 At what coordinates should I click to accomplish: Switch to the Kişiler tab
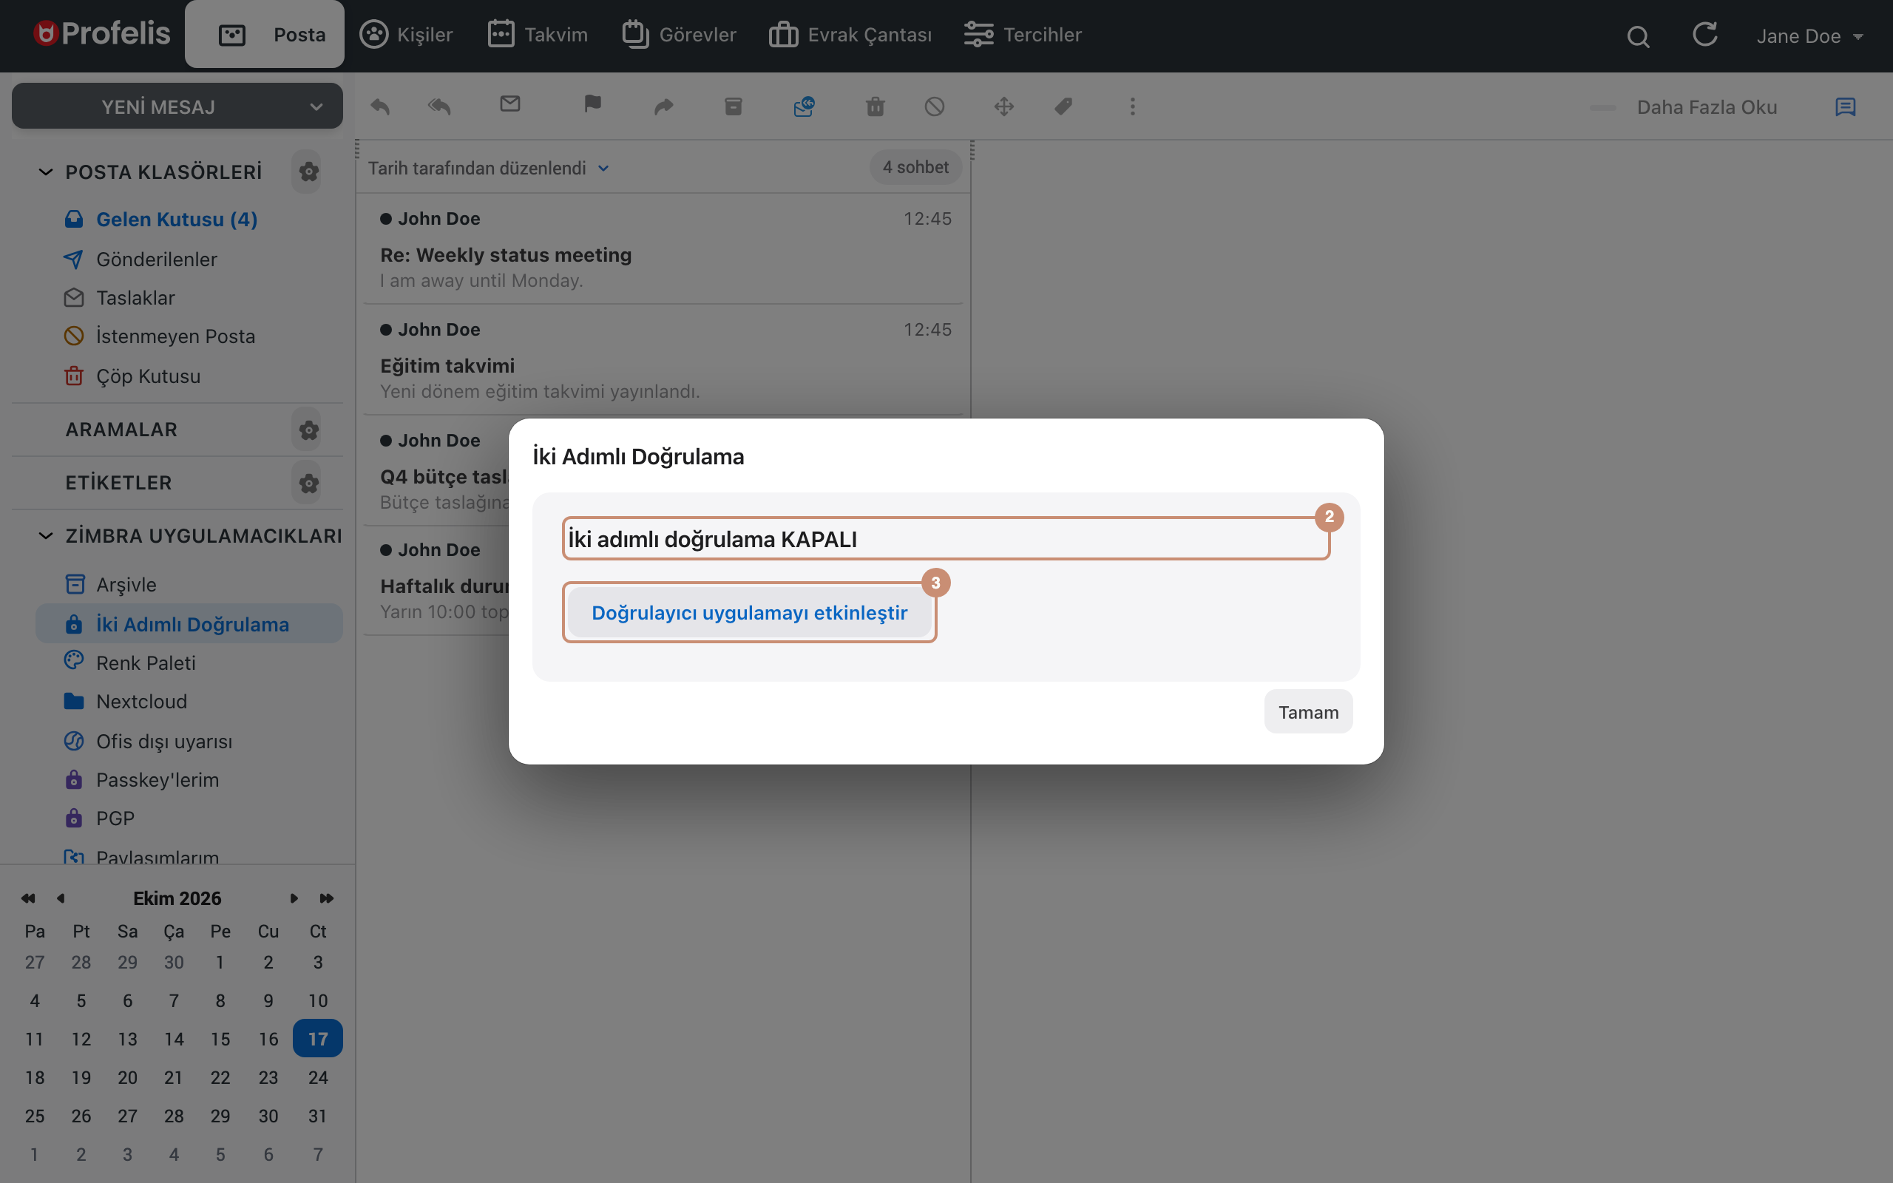[x=407, y=35]
